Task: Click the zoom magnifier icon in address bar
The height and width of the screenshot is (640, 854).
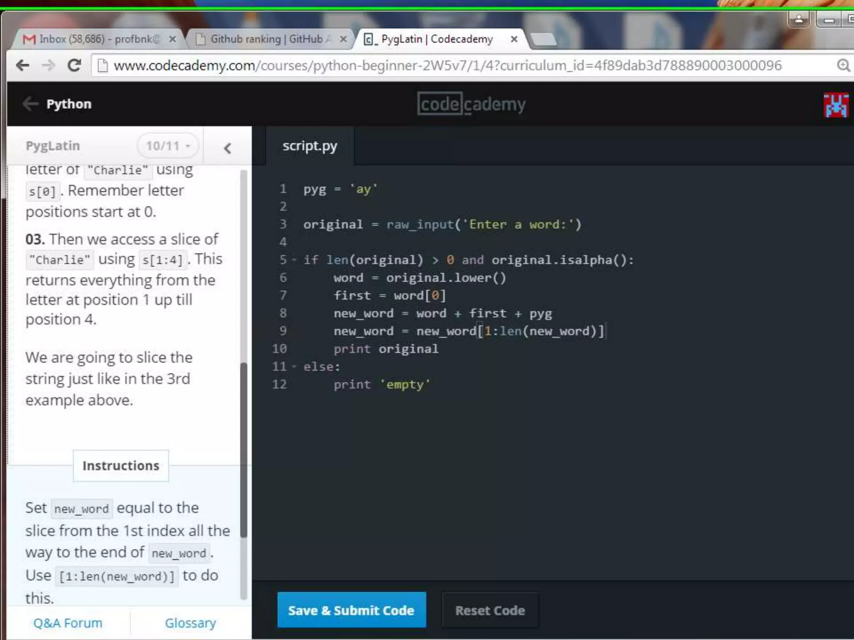Action: [x=843, y=65]
